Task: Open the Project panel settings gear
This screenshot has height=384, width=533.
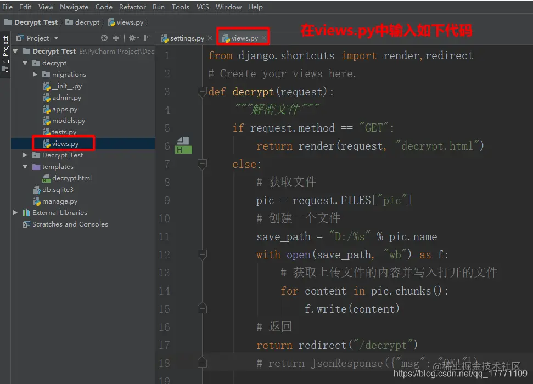Action: 133,38
